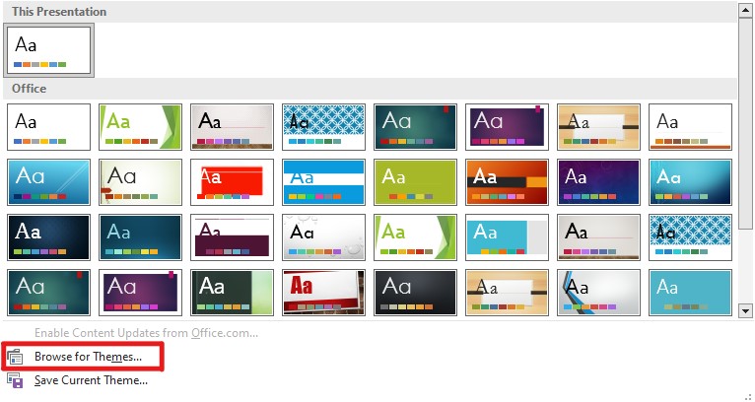Apply wood-bottom gray theme in top Office row
The image size is (755, 402).
click(x=232, y=127)
